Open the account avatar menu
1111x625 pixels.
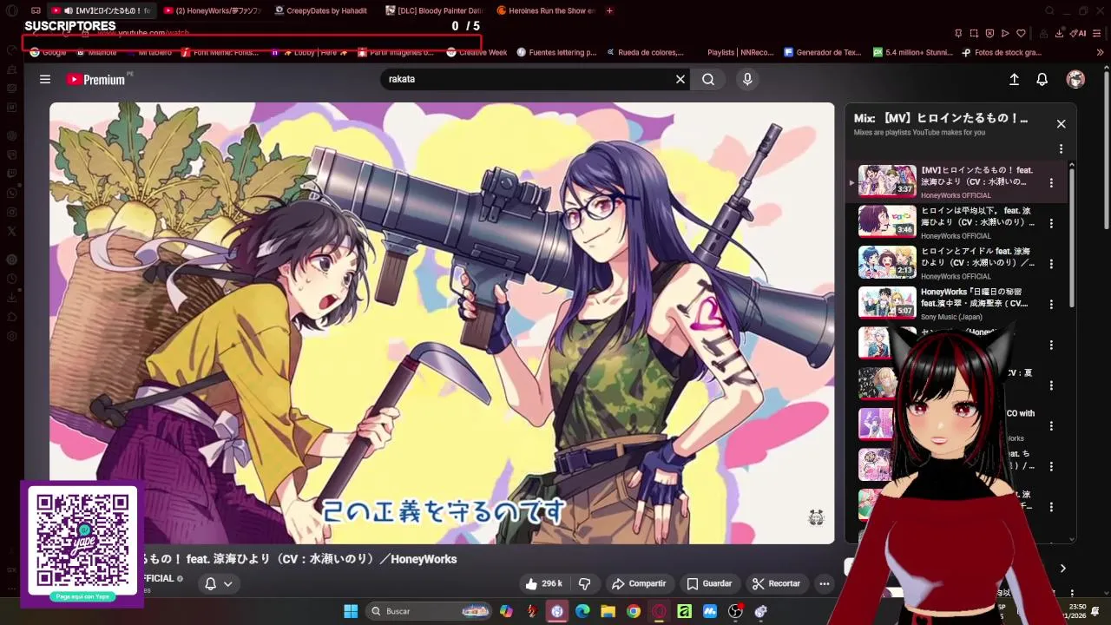pyautogui.click(x=1075, y=79)
